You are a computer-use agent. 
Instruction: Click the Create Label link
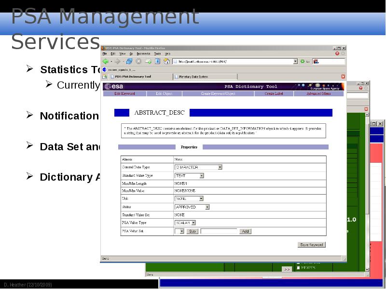[274, 93]
